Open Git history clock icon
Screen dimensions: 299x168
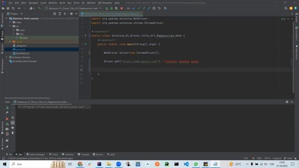click(x=154, y=8)
